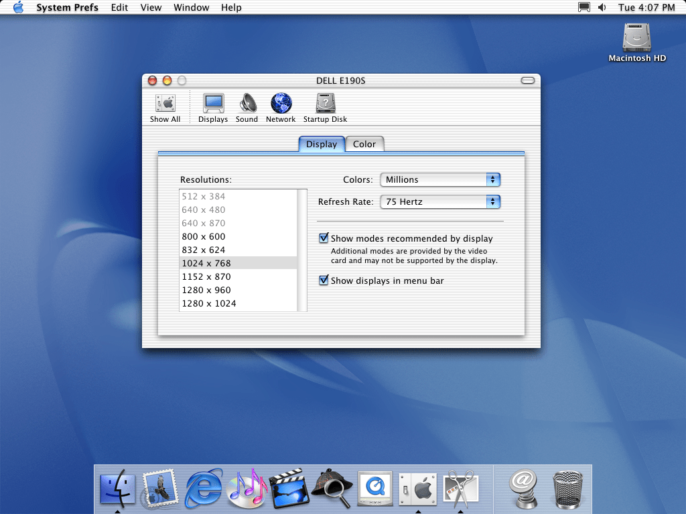Open the displays menu in menu bar
686x514 pixels.
(584, 7)
